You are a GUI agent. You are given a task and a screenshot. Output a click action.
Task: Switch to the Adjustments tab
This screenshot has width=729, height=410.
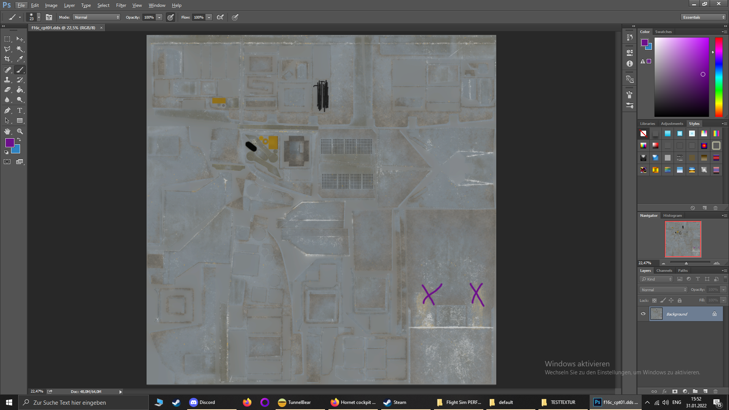[x=672, y=124]
